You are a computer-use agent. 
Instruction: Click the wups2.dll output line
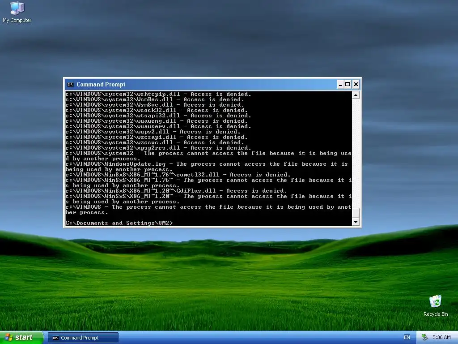153,132
